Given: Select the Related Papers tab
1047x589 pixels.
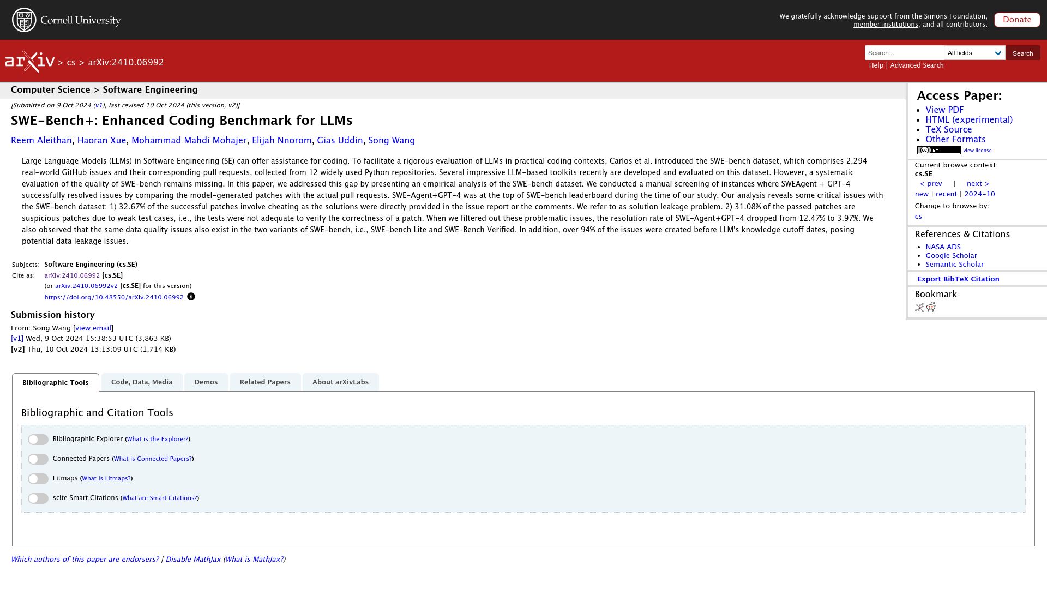Looking at the screenshot, I should tap(265, 382).
